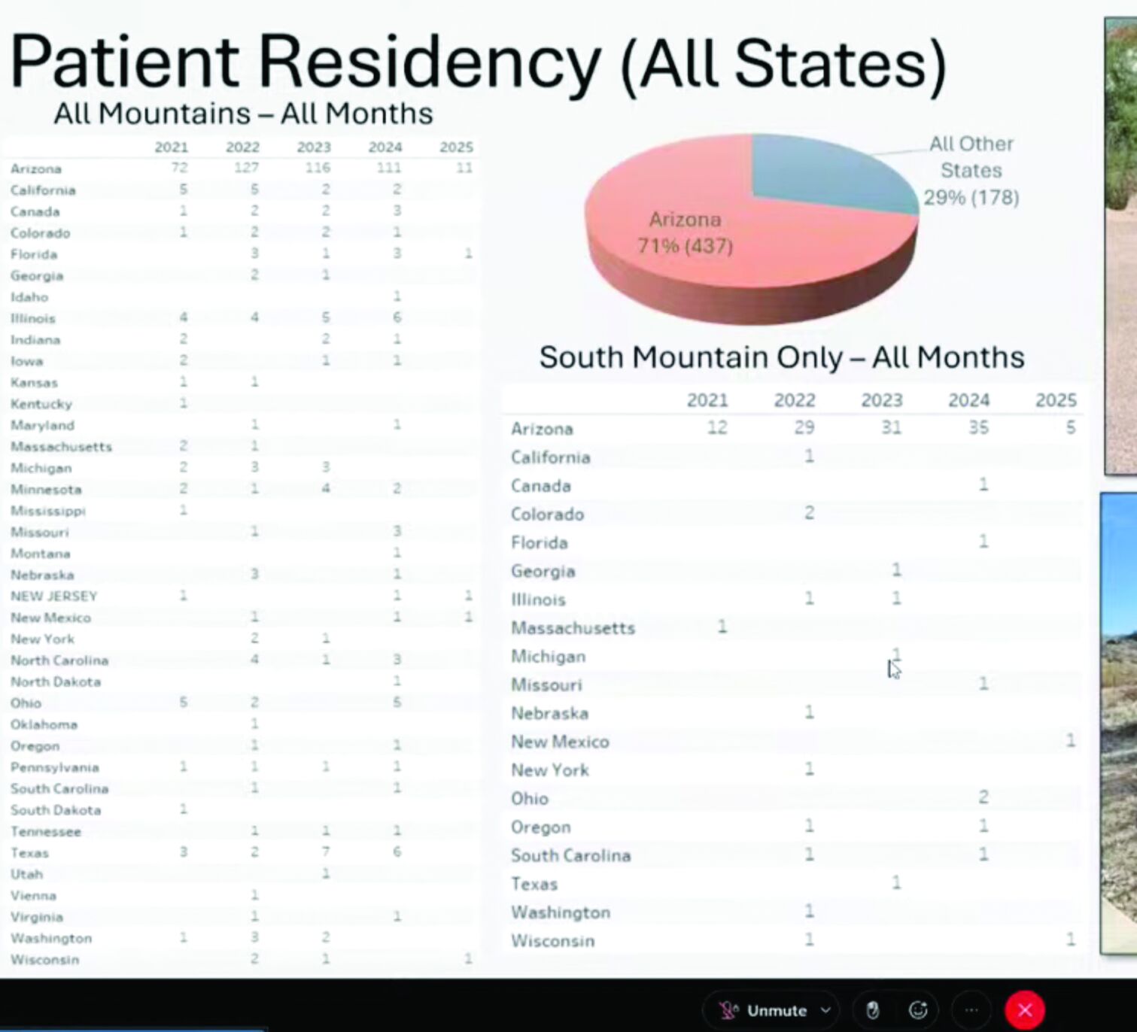This screenshot has height=1032, width=1137.
Task: Select Wisconsin row label in South Mountain table
Action: click(x=552, y=941)
